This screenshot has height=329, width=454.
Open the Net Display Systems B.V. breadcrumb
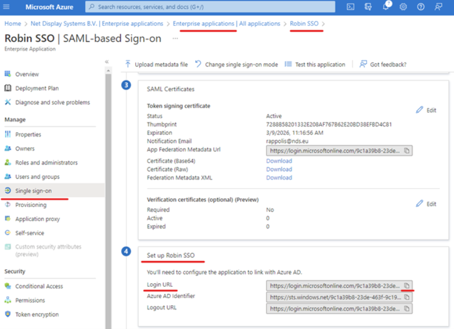point(97,24)
